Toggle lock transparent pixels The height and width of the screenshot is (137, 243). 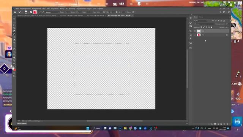click(201, 27)
